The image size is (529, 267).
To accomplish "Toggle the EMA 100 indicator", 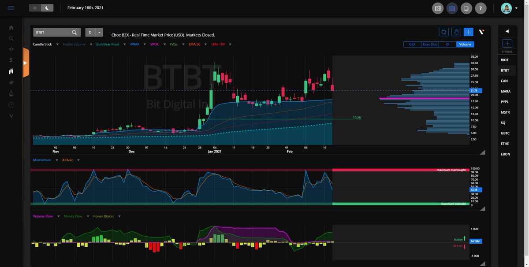I will [x=218, y=44].
